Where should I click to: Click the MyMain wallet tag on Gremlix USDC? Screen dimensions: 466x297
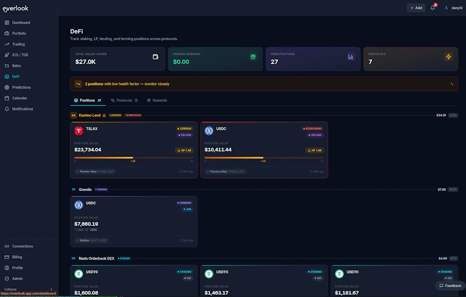(91, 241)
